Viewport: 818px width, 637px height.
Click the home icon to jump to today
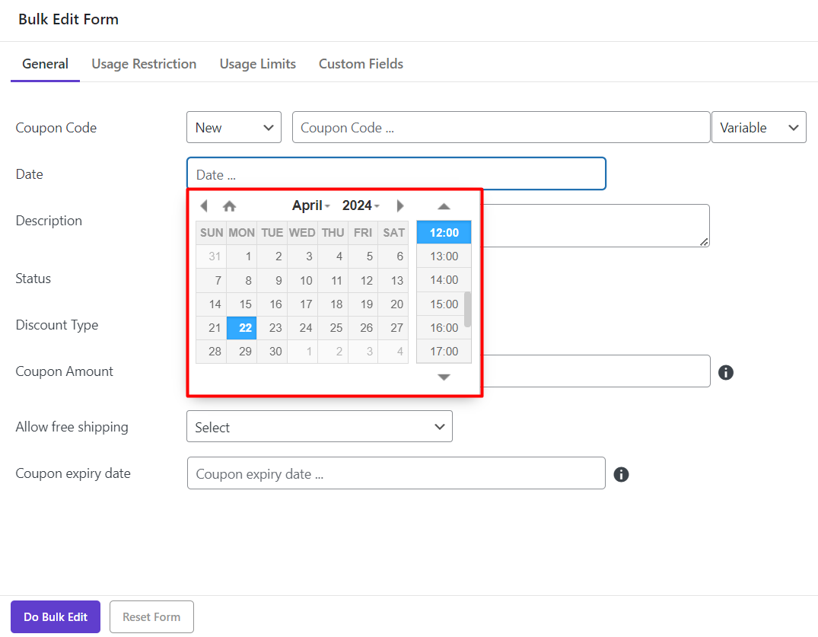pos(229,206)
